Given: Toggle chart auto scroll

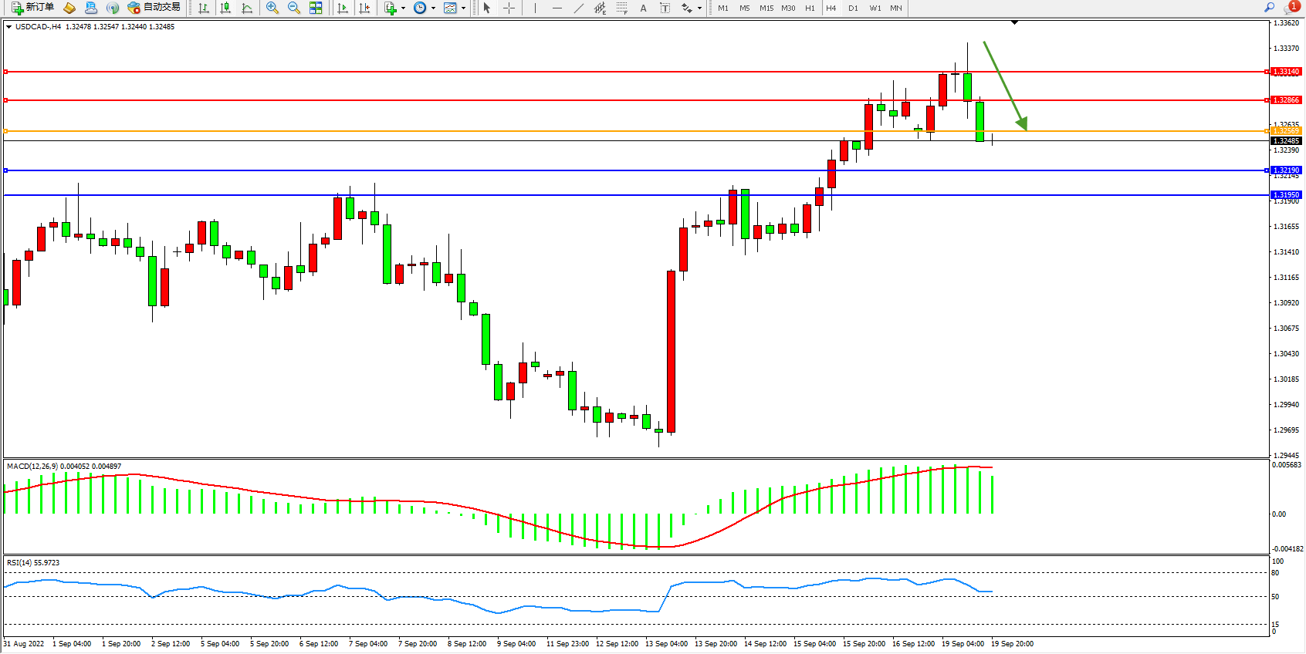Looking at the screenshot, I should pos(343,8).
